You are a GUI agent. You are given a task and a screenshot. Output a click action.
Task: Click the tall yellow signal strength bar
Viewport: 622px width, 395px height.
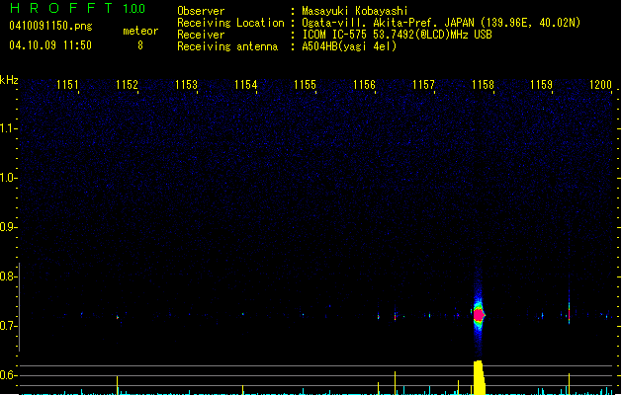(x=479, y=376)
